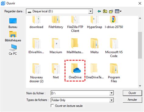Select the Nwt folder
The image size is (144, 112).
click(56, 71)
